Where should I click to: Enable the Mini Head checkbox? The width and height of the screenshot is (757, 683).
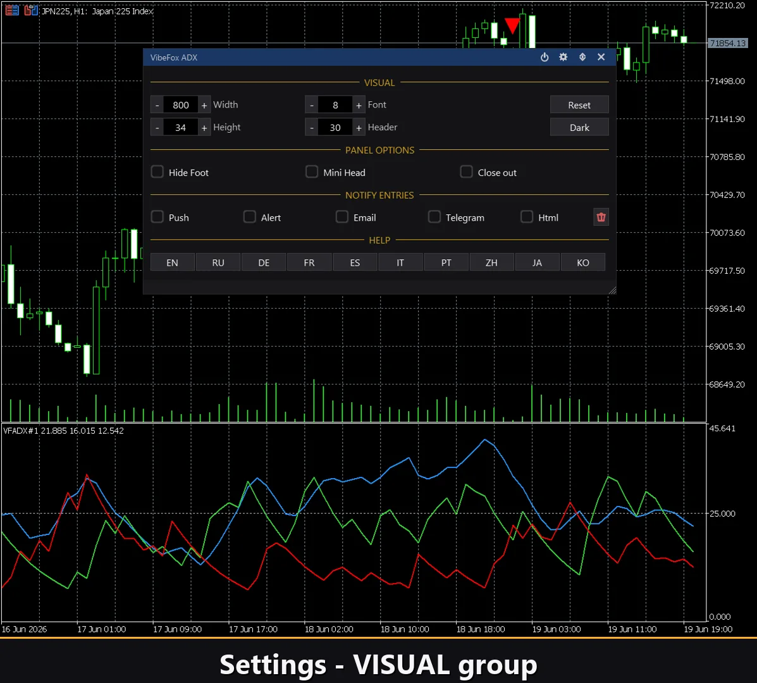[x=312, y=172]
